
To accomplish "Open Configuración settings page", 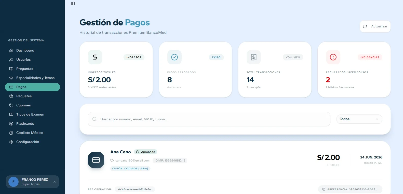I will (x=32, y=142).
